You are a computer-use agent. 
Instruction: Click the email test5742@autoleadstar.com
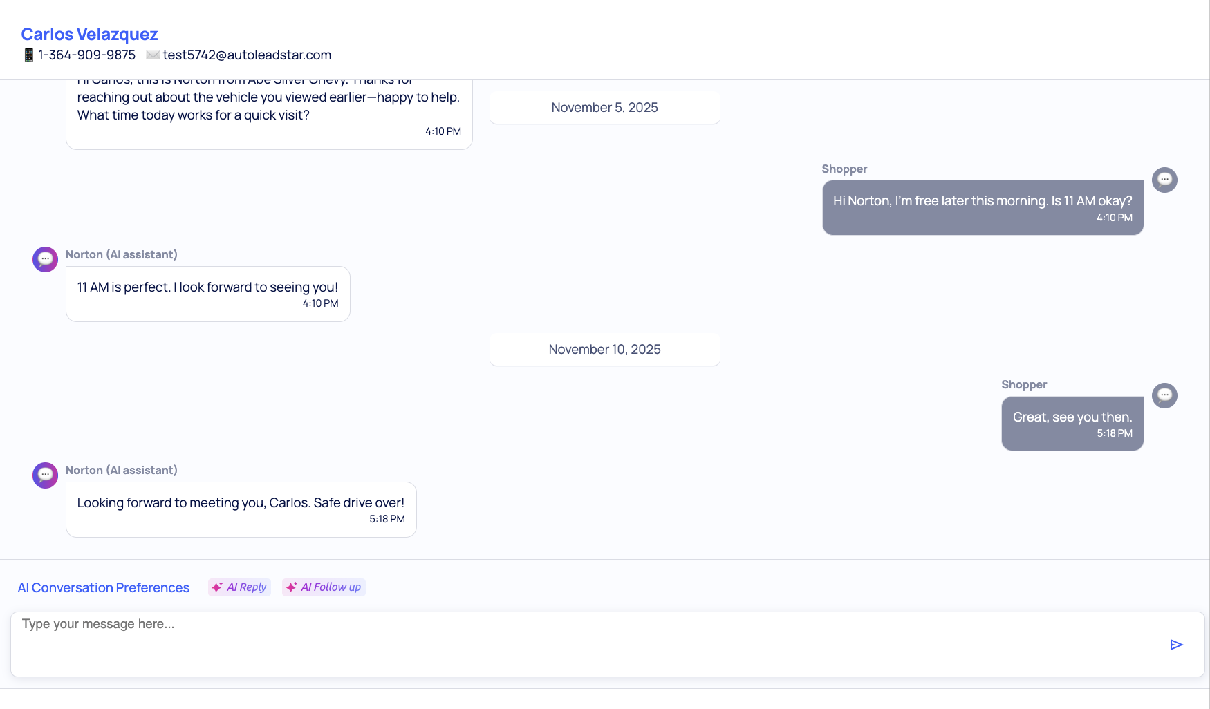247,55
